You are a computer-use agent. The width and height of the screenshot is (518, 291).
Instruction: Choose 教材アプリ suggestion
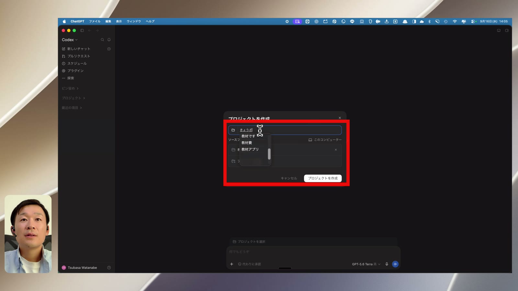(250, 149)
